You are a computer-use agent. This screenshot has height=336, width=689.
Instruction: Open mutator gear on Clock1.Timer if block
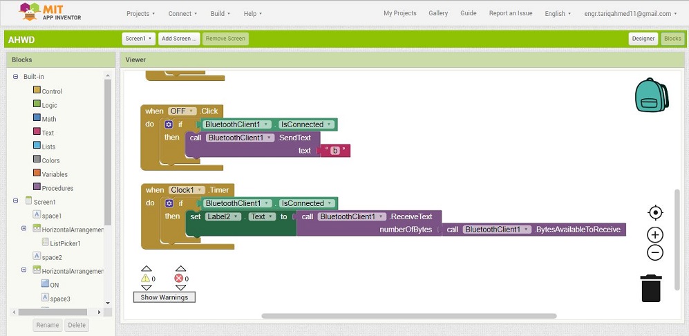(x=169, y=204)
